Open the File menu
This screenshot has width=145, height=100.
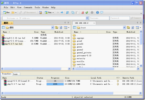point(6,7)
